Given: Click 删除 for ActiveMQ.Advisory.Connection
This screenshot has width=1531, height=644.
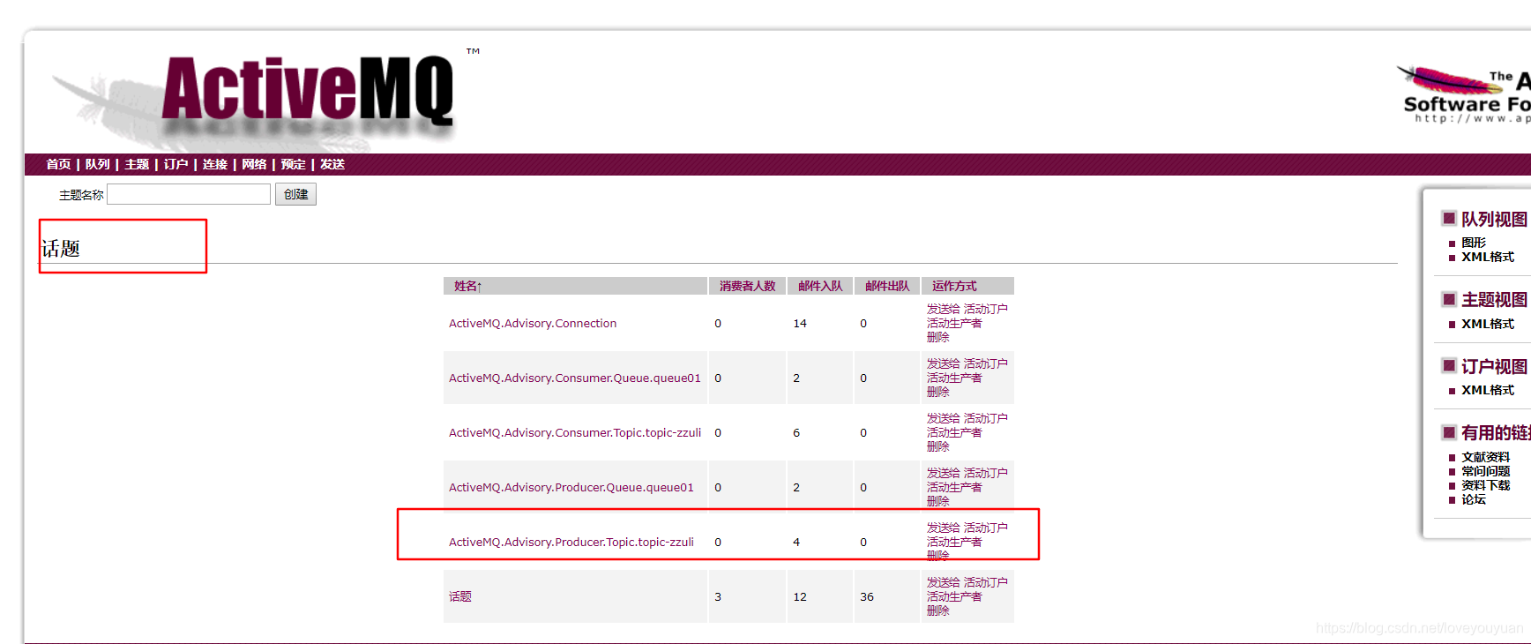Looking at the screenshot, I should (x=937, y=337).
